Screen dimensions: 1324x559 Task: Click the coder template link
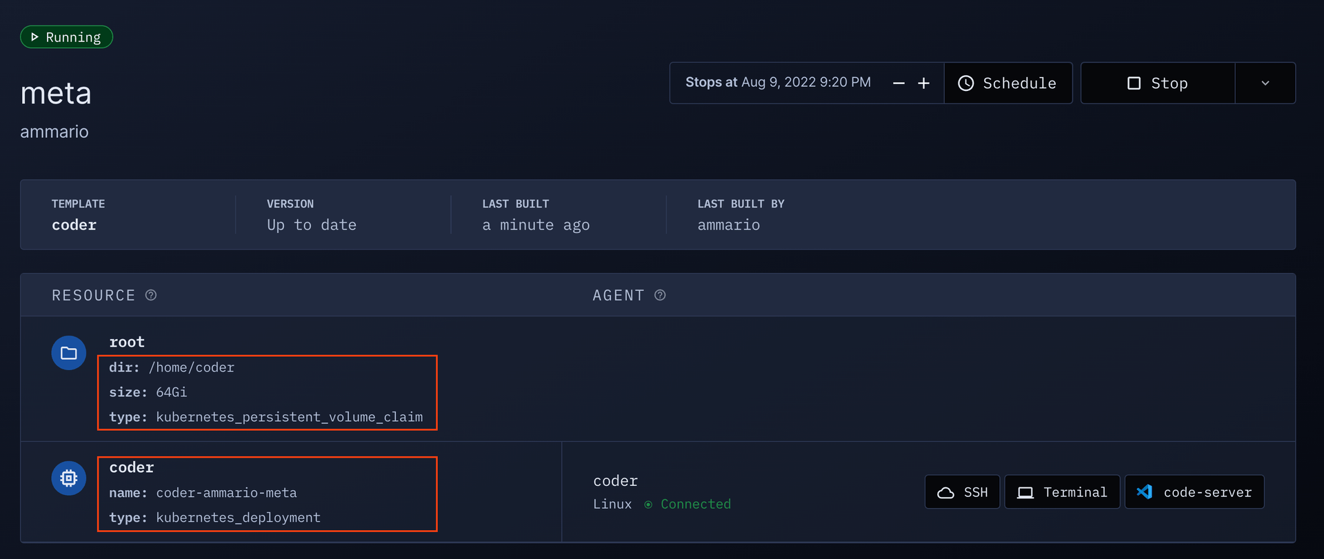click(74, 225)
